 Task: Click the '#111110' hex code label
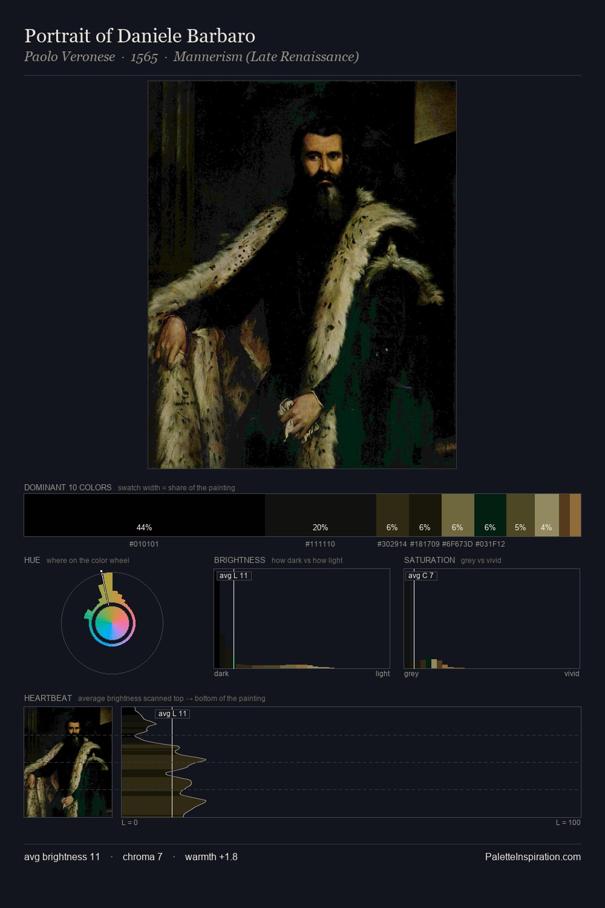(x=320, y=544)
